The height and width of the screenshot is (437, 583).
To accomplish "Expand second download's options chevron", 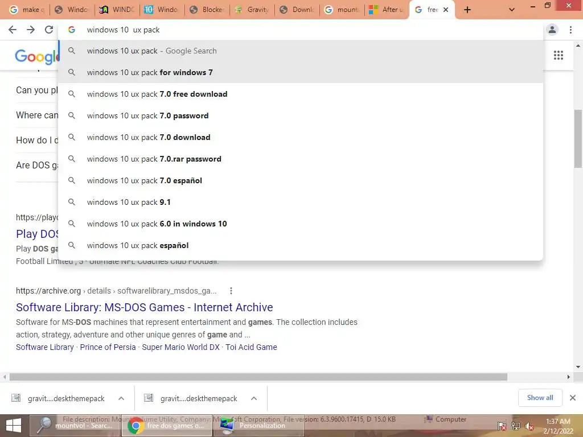I will (x=254, y=398).
